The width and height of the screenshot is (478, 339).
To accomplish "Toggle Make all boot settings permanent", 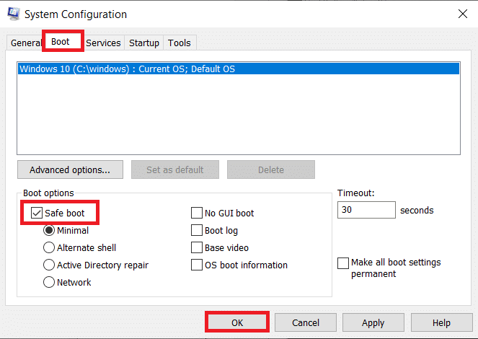I will tap(343, 263).
